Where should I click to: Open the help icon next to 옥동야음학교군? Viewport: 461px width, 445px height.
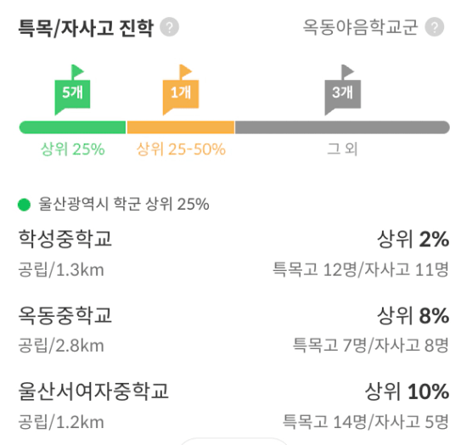435,27
